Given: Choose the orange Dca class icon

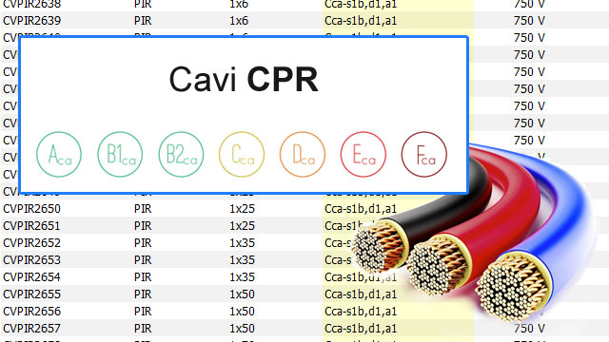Looking at the screenshot, I should pyautogui.click(x=303, y=154).
